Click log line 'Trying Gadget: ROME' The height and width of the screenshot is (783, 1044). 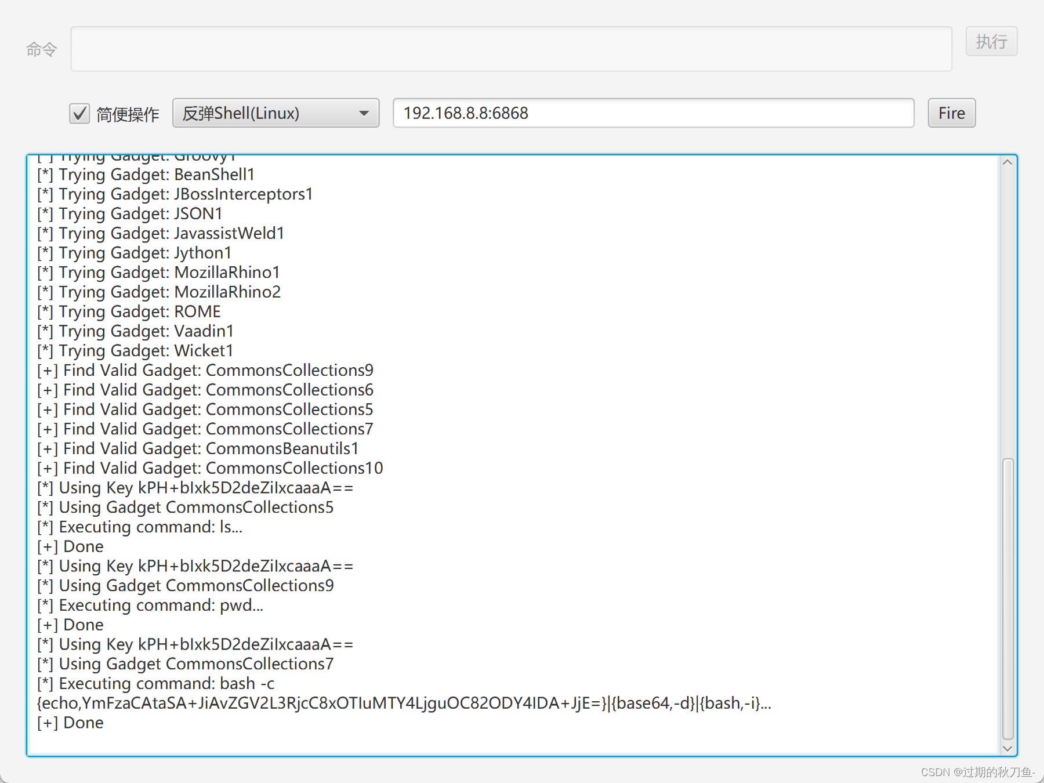point(129,311)
